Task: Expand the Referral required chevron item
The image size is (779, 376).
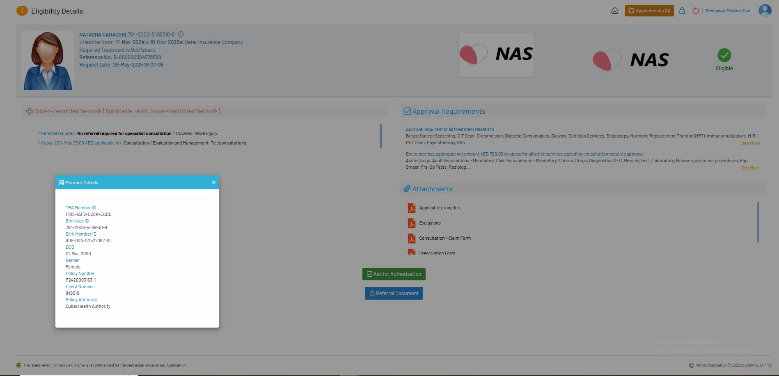Action: (39, 133)
